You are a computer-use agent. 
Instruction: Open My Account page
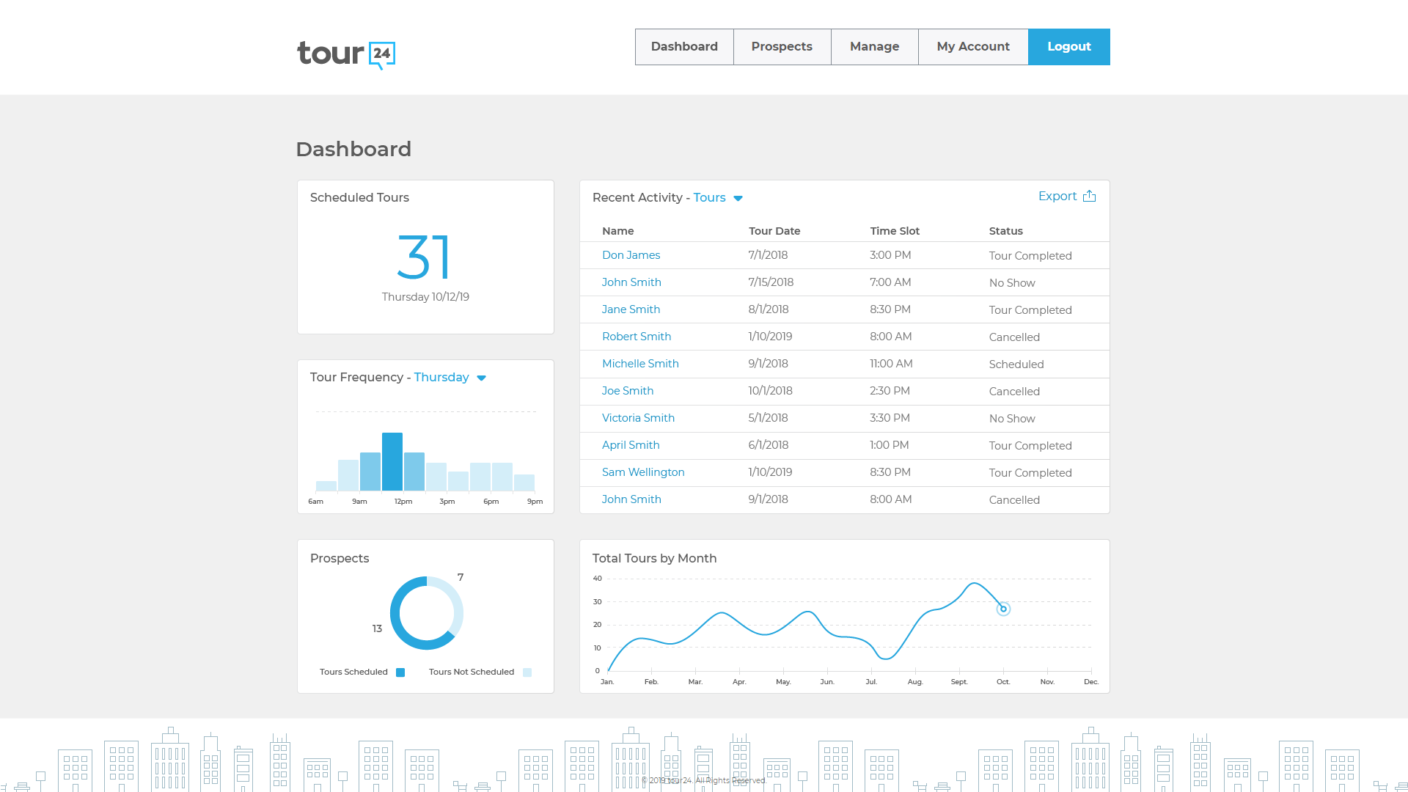[973, 47]
